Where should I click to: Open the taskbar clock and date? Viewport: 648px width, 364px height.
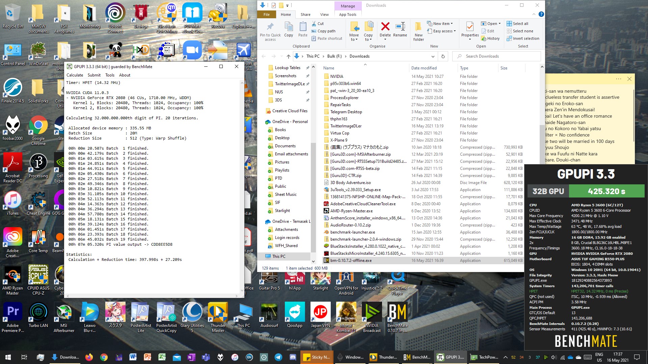(x=618, y=357)
